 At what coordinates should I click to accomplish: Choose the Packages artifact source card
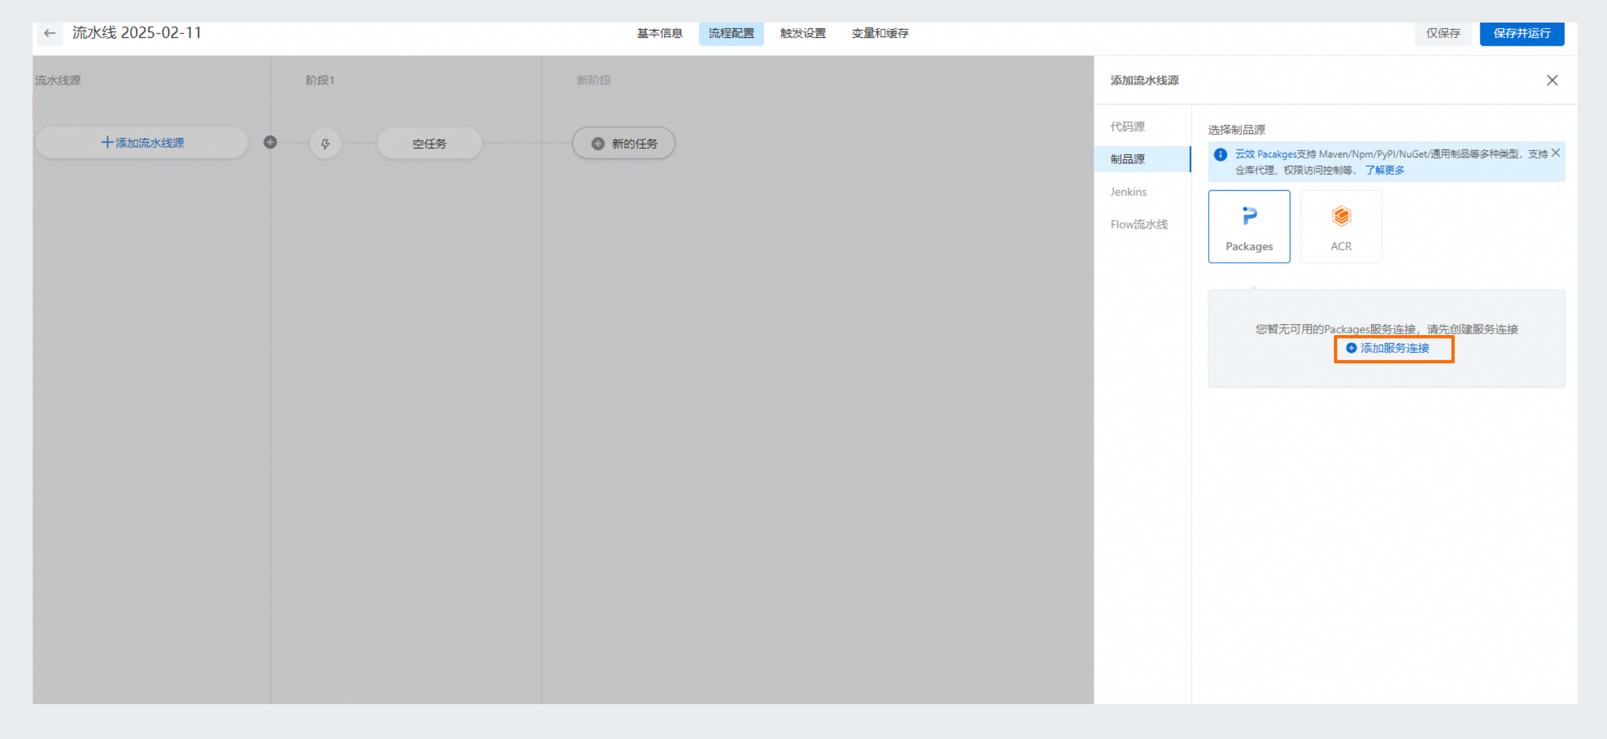coord(1249,226)
